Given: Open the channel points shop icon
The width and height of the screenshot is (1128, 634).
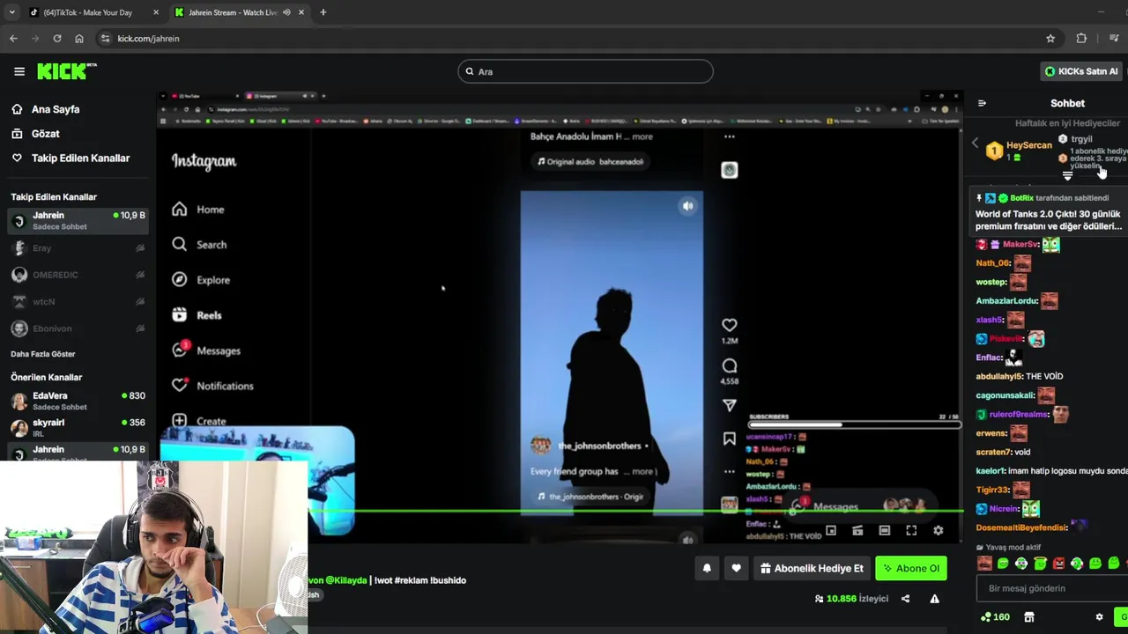Looking at the screenshot, I should [x=1028, y=617].
